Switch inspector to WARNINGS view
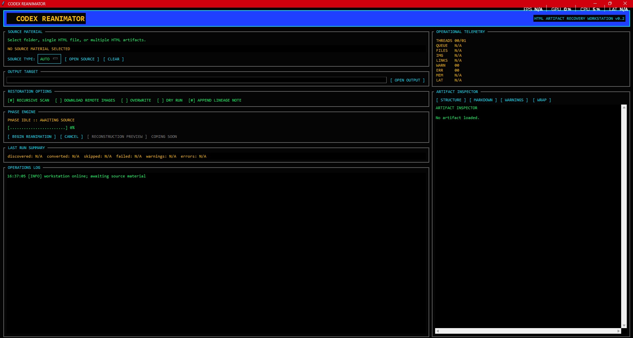The height and width of the screenshot is (338, 633). coord(514,100)
